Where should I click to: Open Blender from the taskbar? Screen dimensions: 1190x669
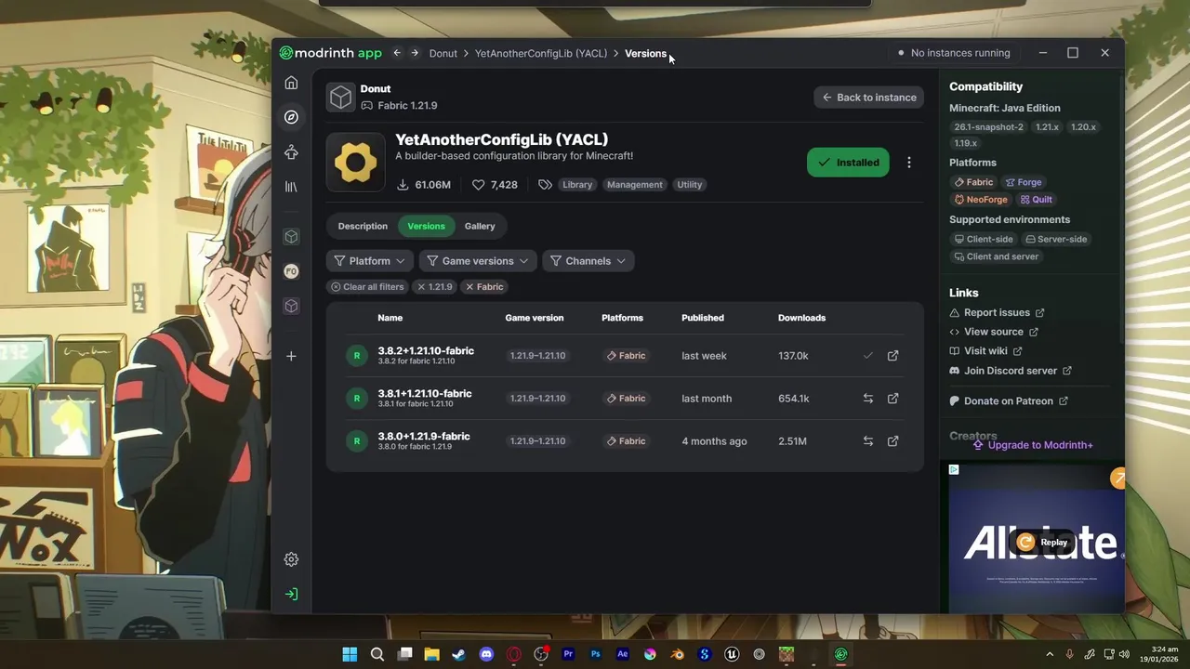678,654
